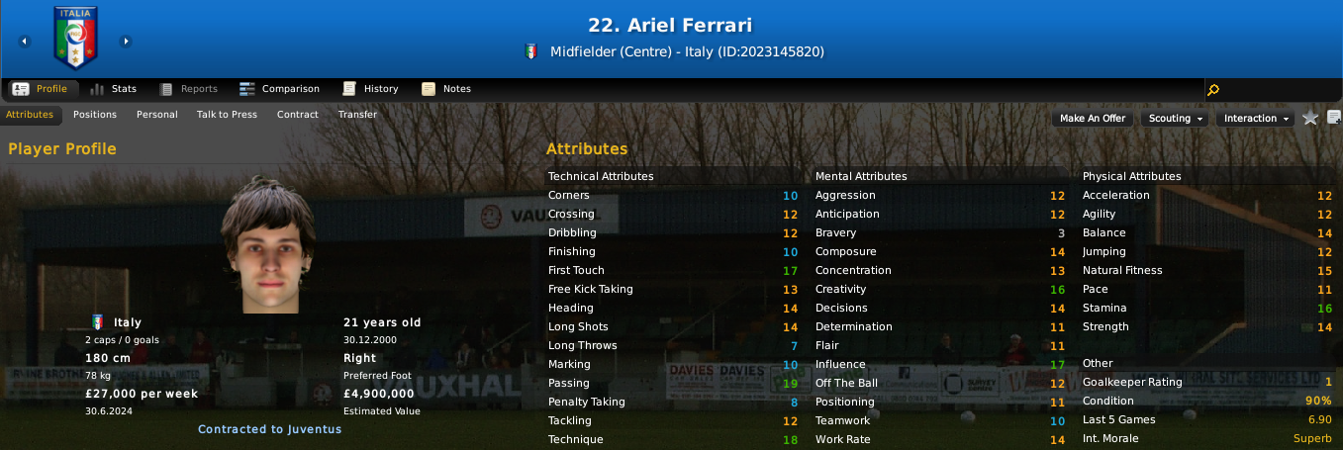Click the Make An Offer button
The width and height of the screenshot is (1343, 450).
click(x=1093, y=118)
